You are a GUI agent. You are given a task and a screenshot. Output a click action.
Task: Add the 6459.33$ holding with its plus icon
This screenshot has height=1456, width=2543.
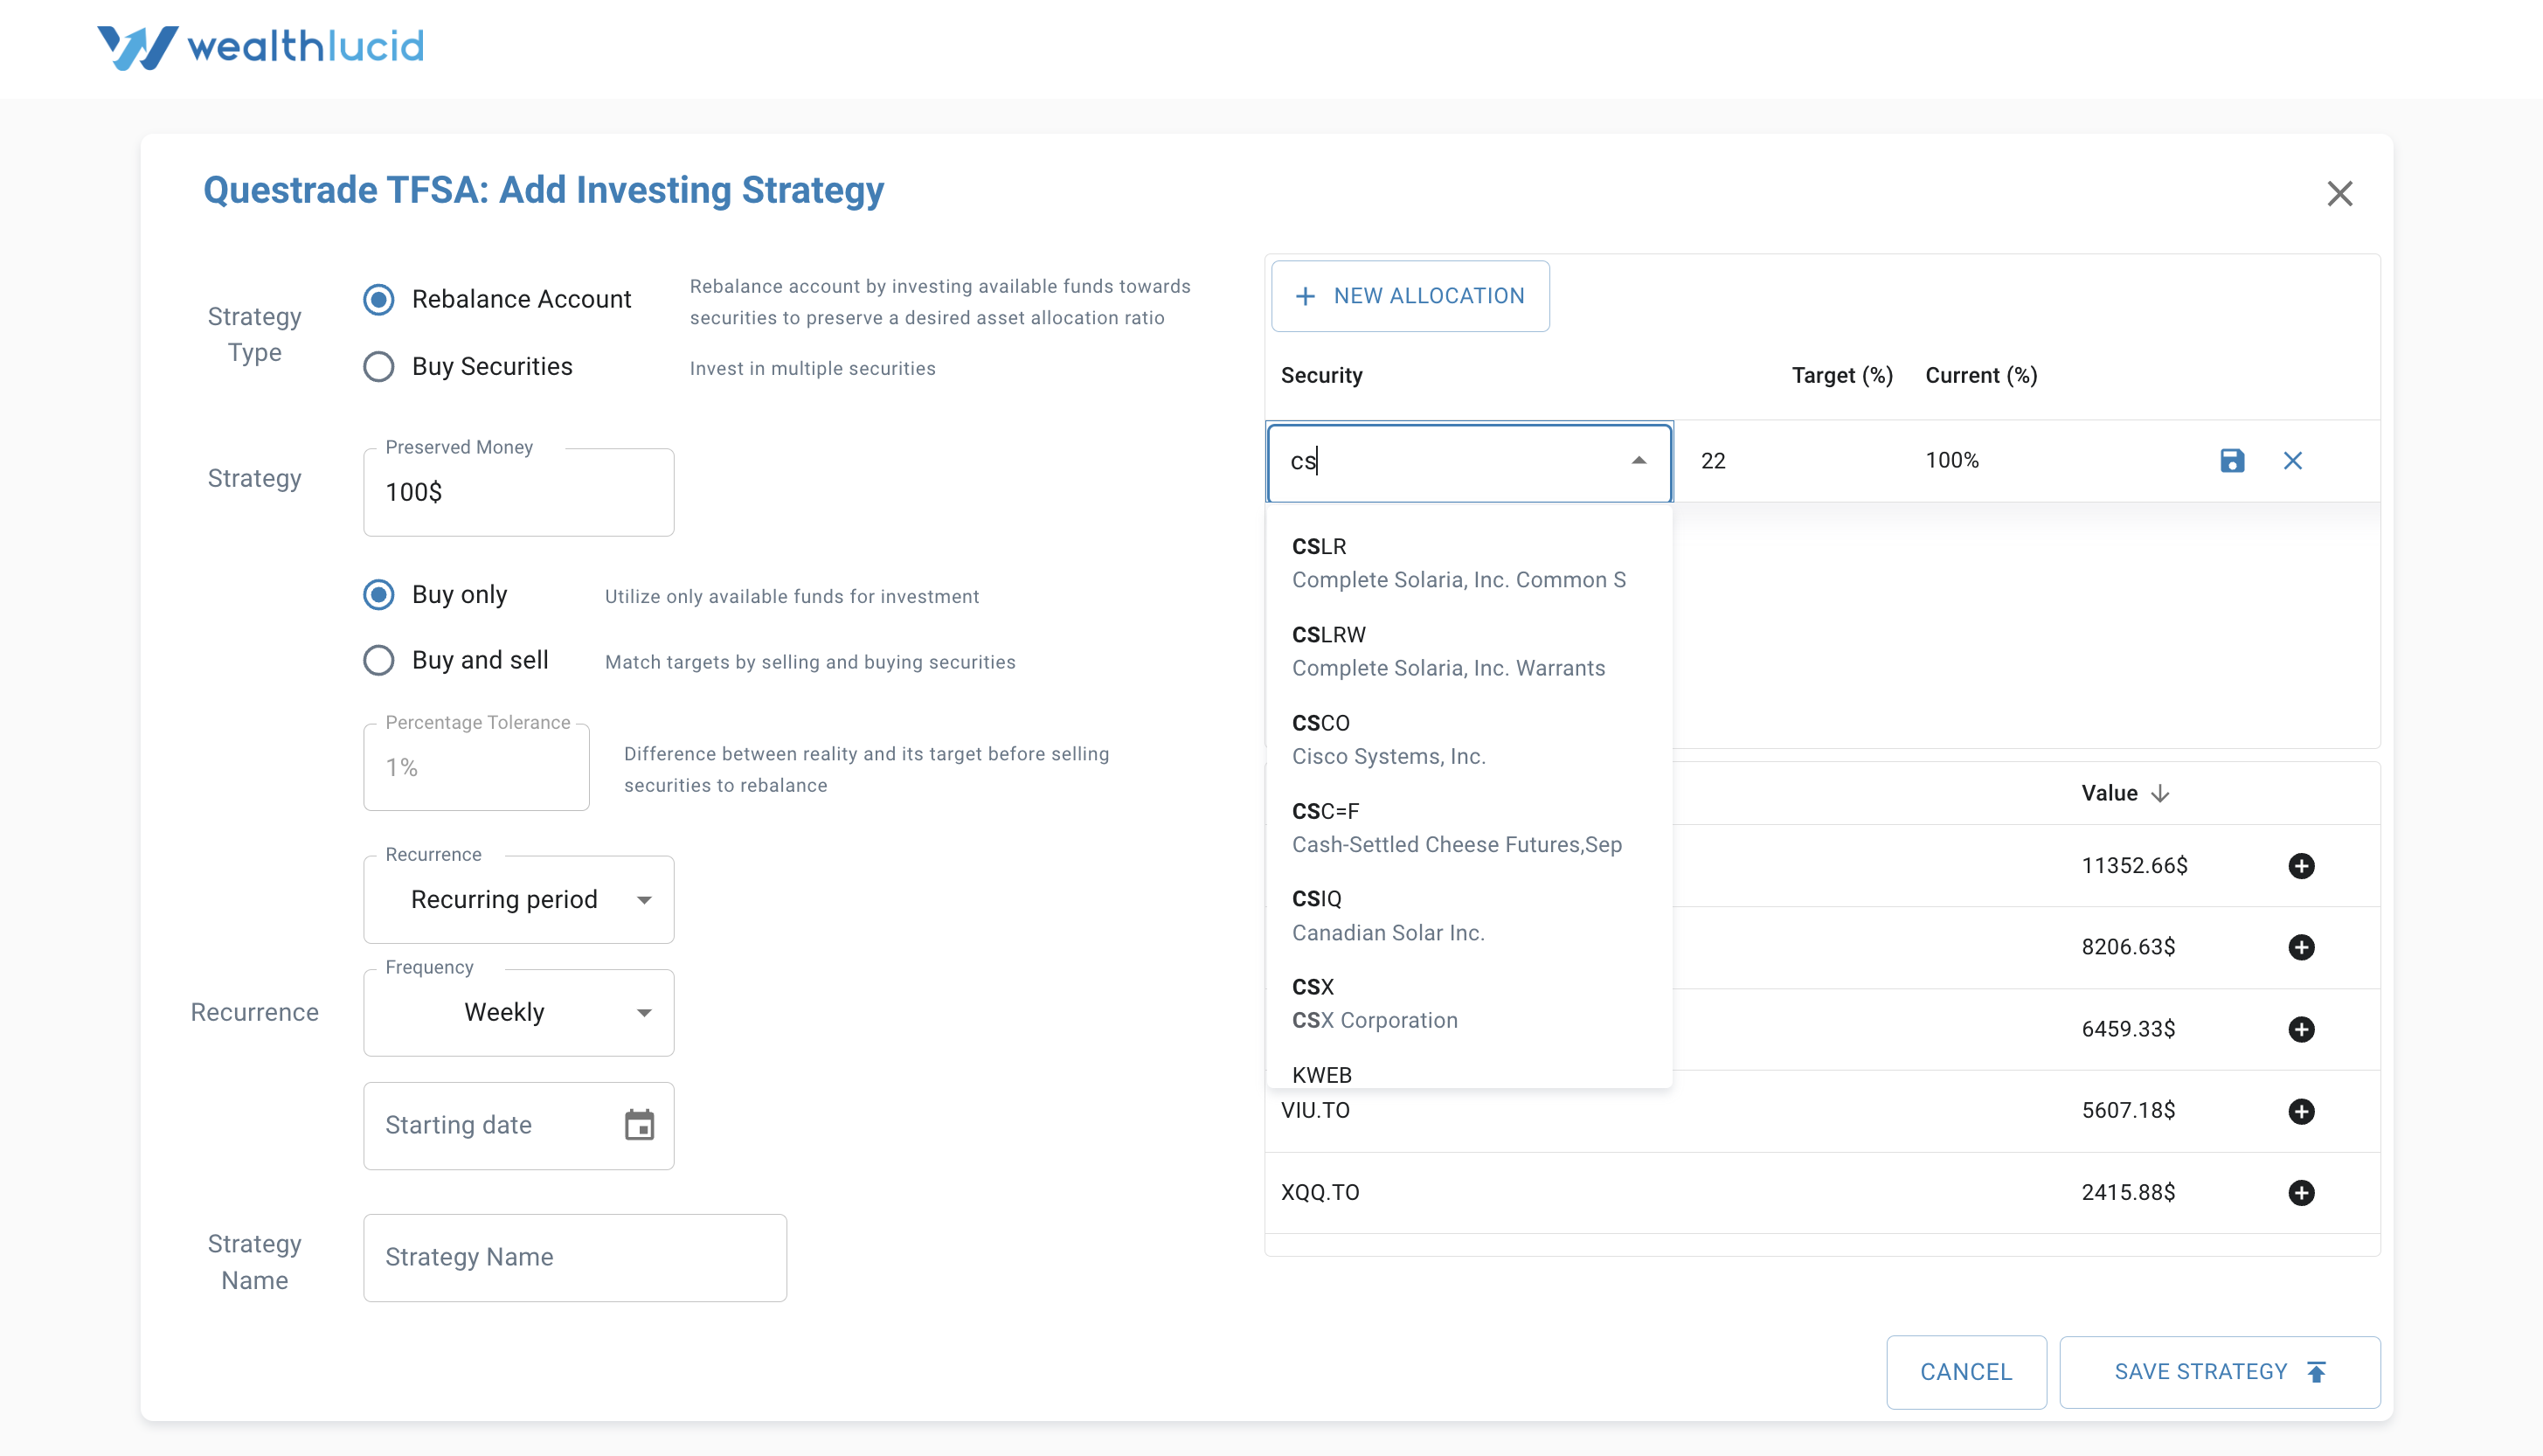(x=2301, y=1029)
